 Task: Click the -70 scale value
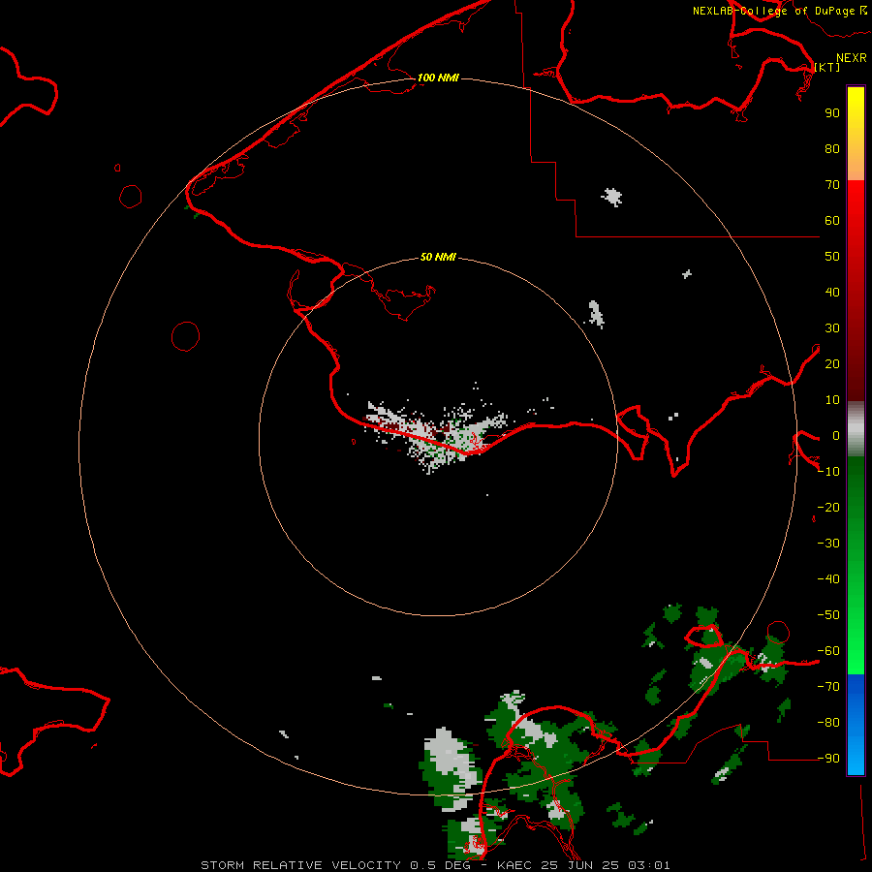(828, 686)
